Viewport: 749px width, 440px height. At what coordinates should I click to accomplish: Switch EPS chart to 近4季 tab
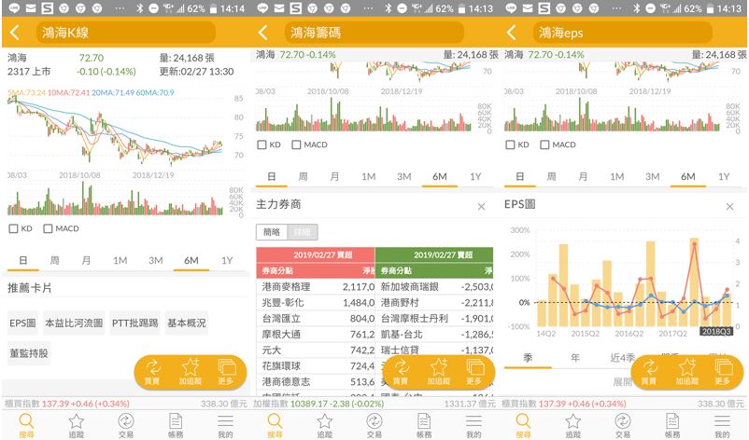pyautogui.click(x=622, y=358)
